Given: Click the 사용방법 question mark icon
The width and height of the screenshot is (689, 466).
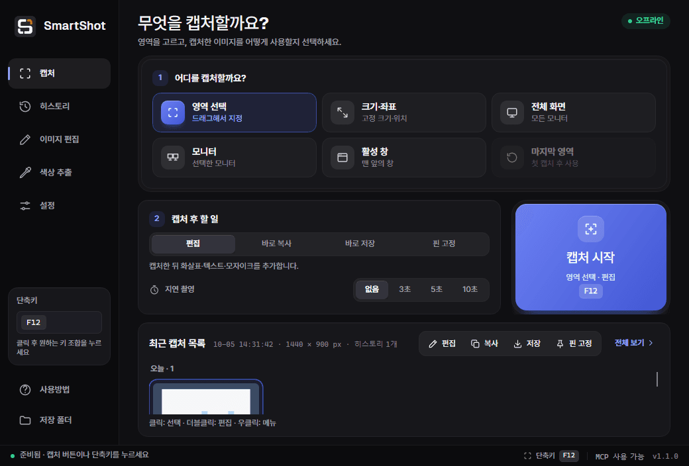Looking at the screenshot, I should [25, 390].
